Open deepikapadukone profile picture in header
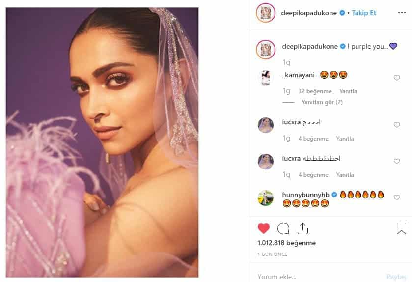The image size is (412, 282). pos(266,13)
